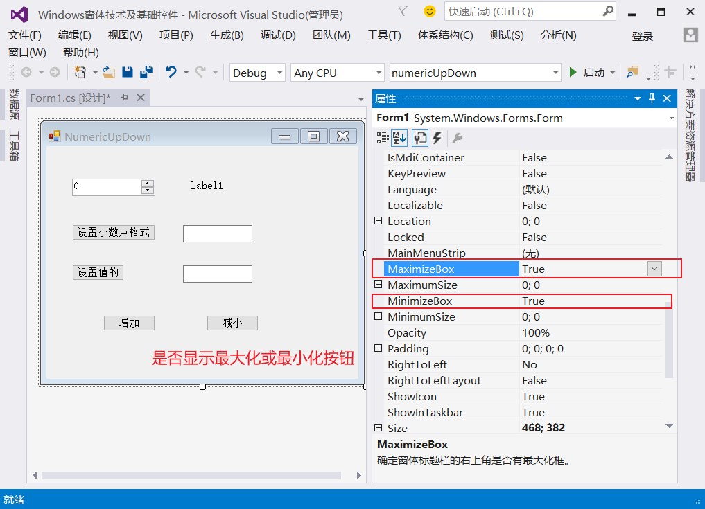Click the feedback smiley face icon
Viewport: 705px width, 509px height.
430,11
